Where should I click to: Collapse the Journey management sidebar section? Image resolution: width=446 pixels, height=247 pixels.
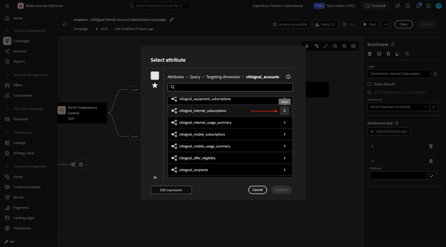[x=7, y=31]
